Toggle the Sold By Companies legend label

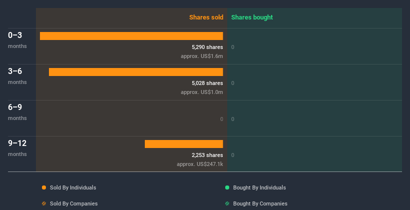point(73,203)
